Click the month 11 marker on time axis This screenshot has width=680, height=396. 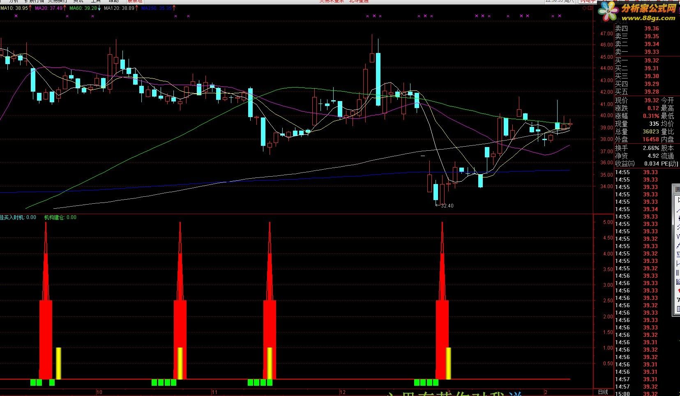[x=214, y=392]
